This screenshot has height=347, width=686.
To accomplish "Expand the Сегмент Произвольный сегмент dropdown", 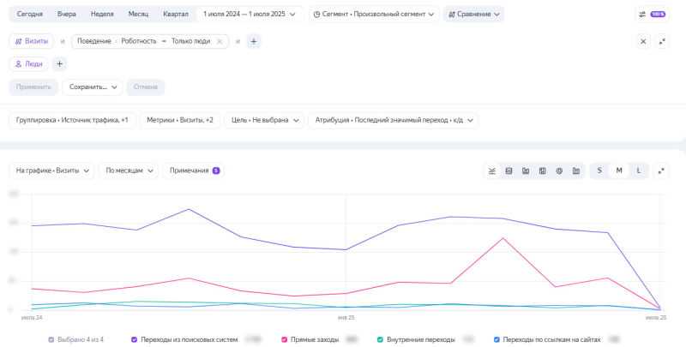I will coord(374,14).
